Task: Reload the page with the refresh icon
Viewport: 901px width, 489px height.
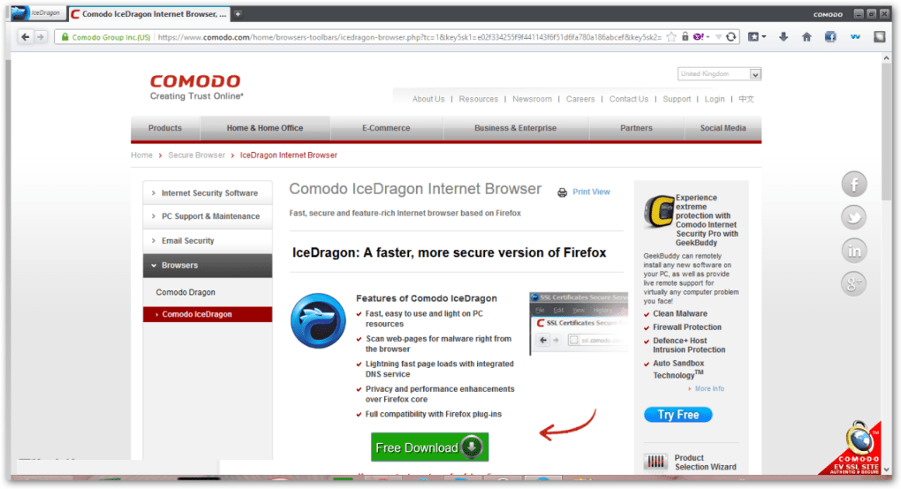Action: click(x=731, y=37)
